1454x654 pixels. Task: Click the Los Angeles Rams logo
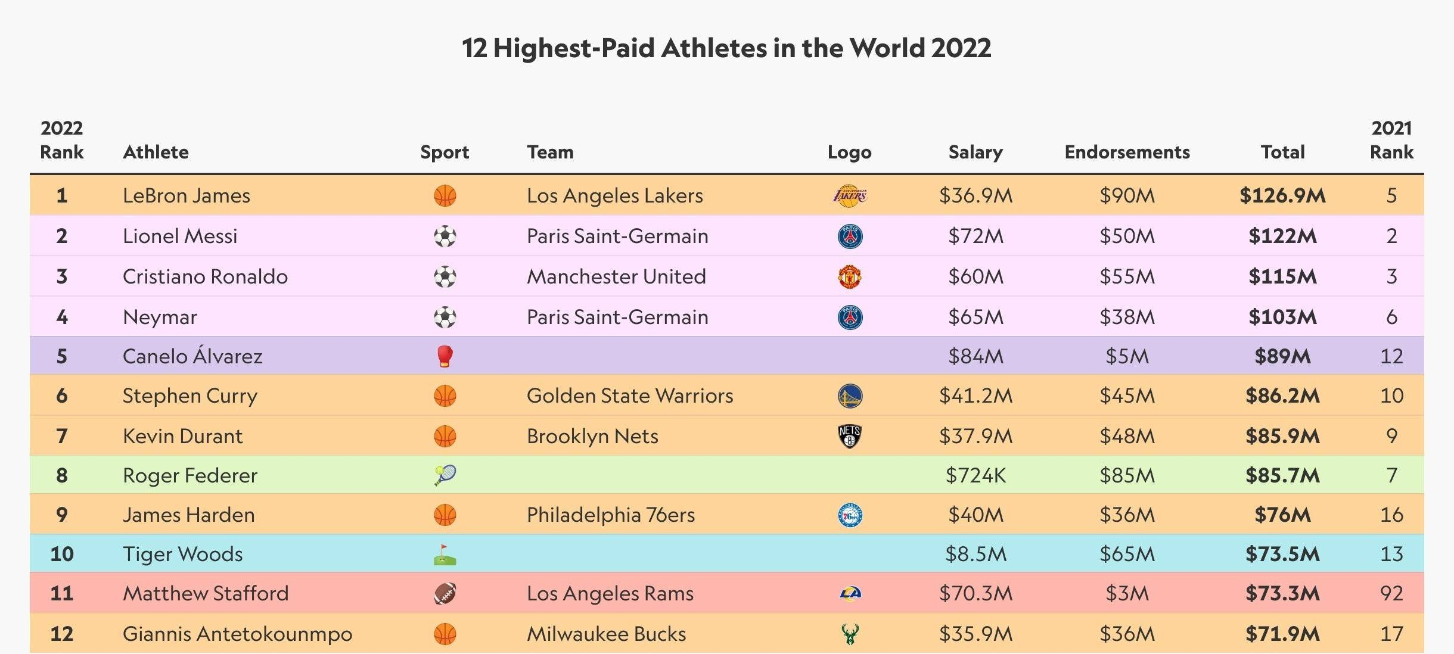point(850,593)
